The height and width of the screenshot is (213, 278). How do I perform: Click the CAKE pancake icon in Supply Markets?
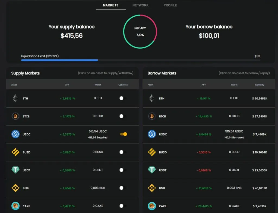[15, 206]
